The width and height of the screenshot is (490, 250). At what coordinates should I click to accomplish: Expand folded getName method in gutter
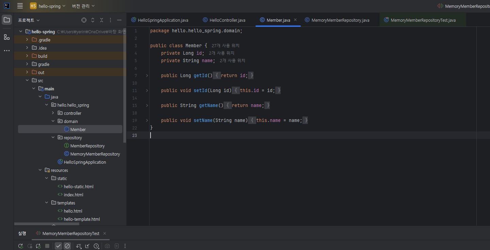pos(147,105)
